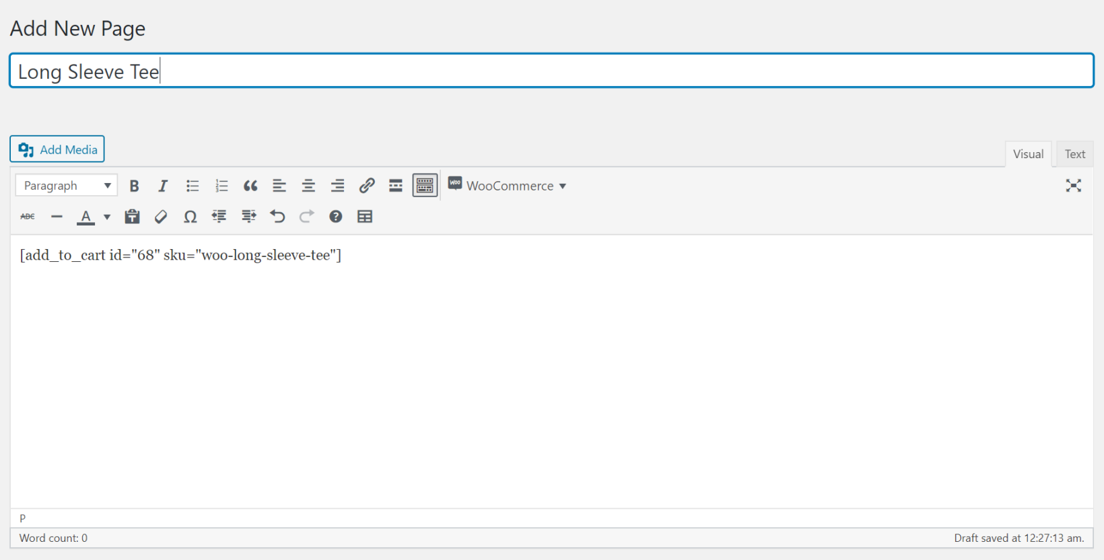This screenshot has width=1104, height=560.
Task: Insert a special character (omega)
Action: coord(191,217)
